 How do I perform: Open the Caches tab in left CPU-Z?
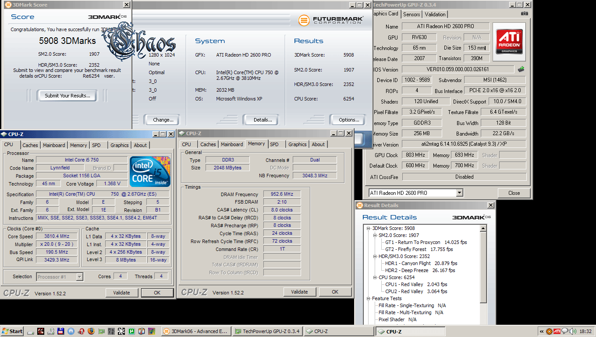pos(30,145)
